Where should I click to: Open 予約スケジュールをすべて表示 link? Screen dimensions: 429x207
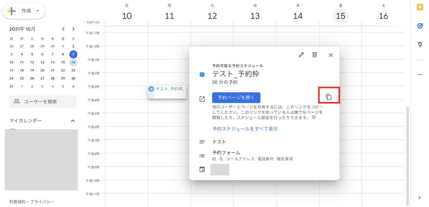(x=245, y=129)
